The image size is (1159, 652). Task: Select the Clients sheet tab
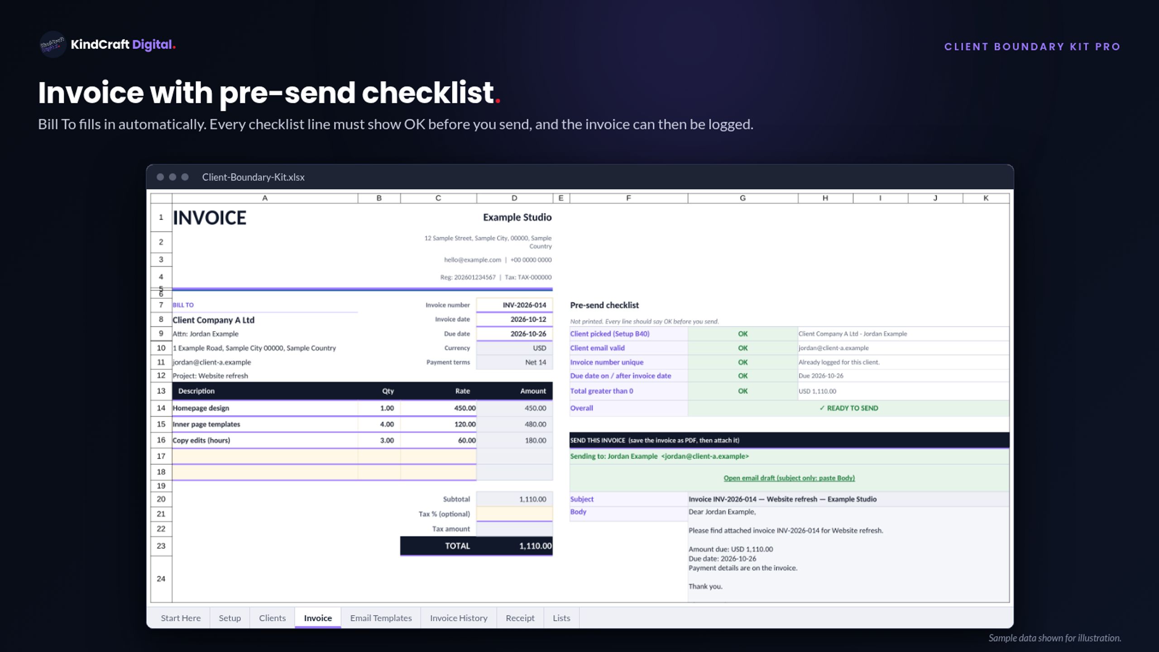(x=272, y=618)
